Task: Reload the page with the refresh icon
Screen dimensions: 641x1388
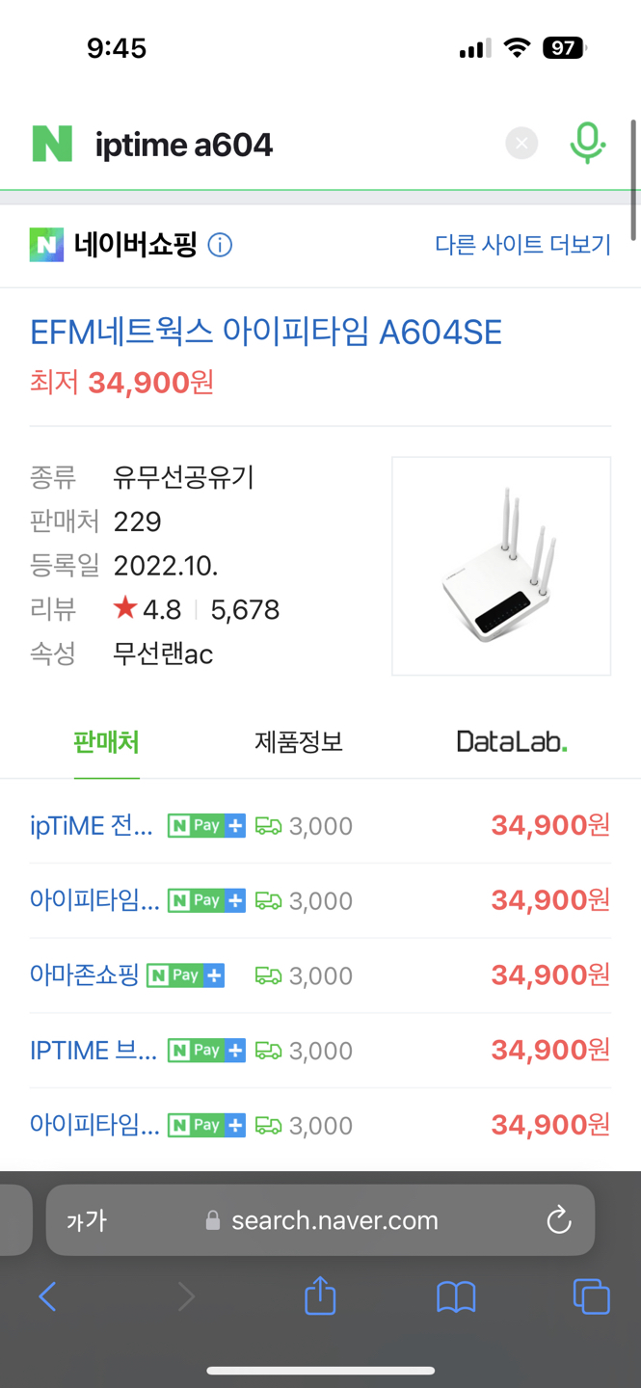Action: pos(559,1219)
